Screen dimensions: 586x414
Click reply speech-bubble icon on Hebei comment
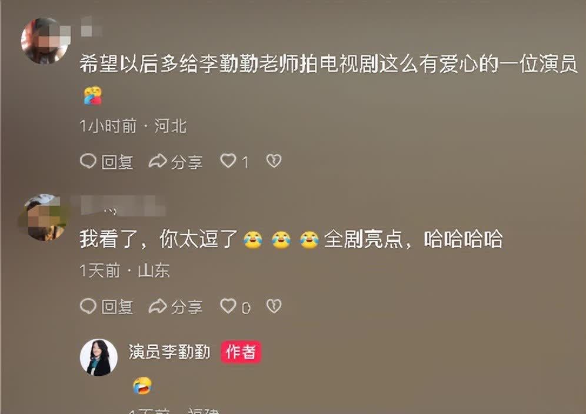click(x=88, y=161)
